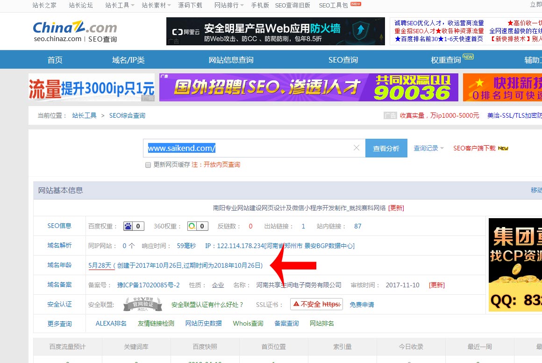This screenshot has width=542, height=363.
Task: Click the 免费申请 SSL link
Action: coord(362,305)
